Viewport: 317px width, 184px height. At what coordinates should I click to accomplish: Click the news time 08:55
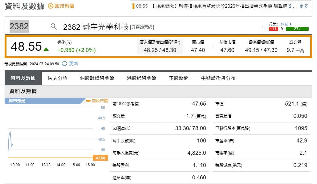pos(142,6)
